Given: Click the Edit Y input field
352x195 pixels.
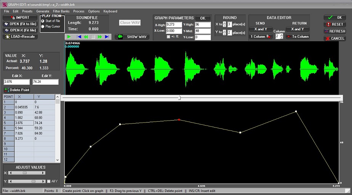Looking at the screenshot, I should (46, 82).
